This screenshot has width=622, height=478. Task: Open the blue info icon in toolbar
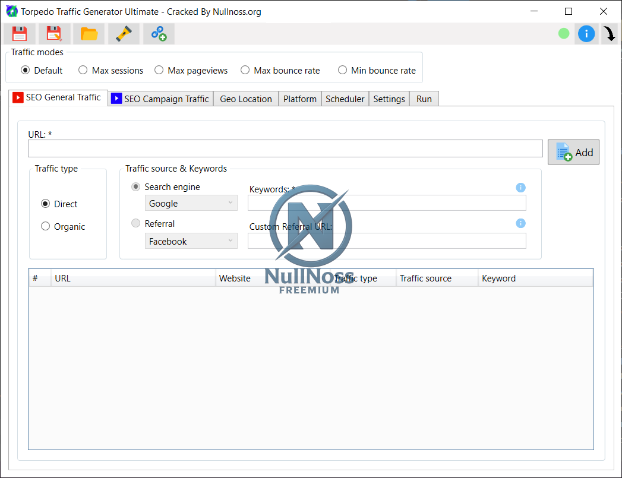coord(586,34)
